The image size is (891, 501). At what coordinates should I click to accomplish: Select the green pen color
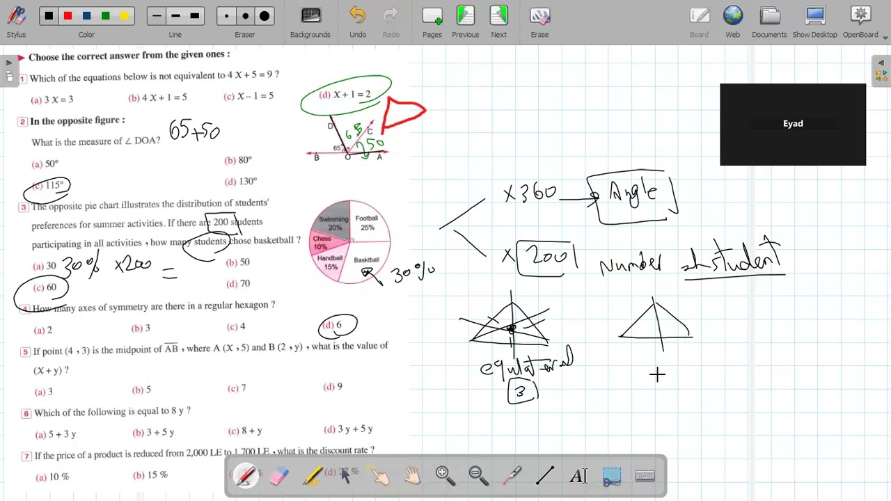click(x=105, y=16)
